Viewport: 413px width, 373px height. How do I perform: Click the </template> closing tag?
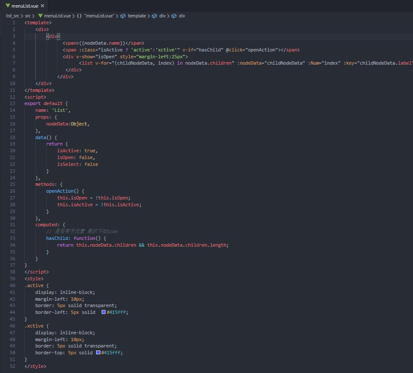(x=39, y=90)
